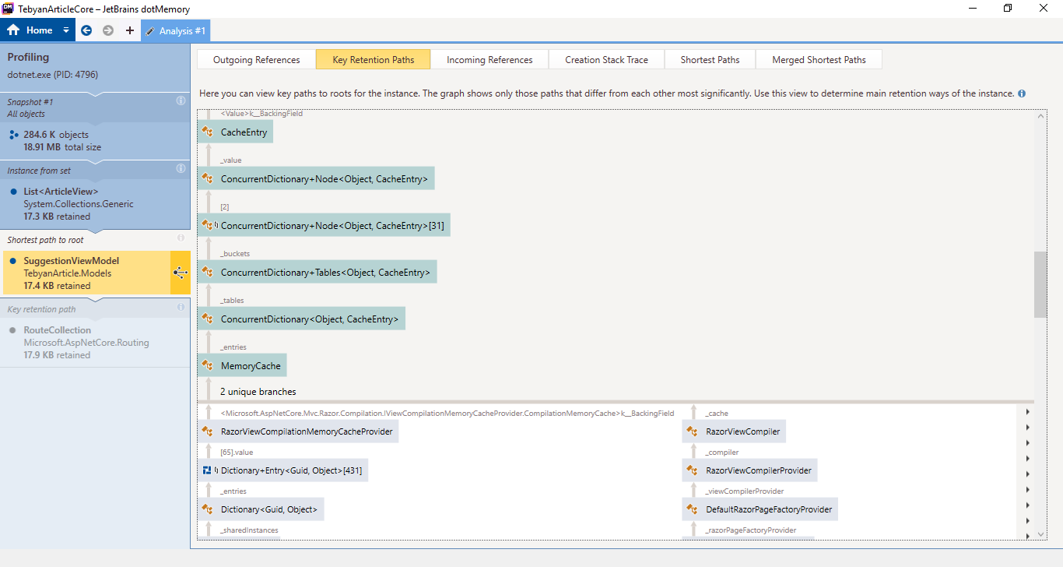
Task: Click the scroll up arrow of graph
Action: pyautogui.click(x=1041, y=116)
